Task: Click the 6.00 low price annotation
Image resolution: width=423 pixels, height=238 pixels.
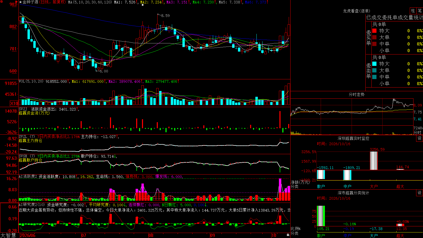Action: coord(104,71)
